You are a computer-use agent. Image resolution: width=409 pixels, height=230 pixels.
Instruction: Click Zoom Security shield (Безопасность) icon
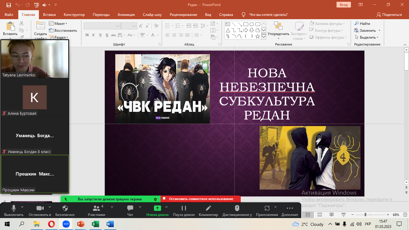pos(65,208)
